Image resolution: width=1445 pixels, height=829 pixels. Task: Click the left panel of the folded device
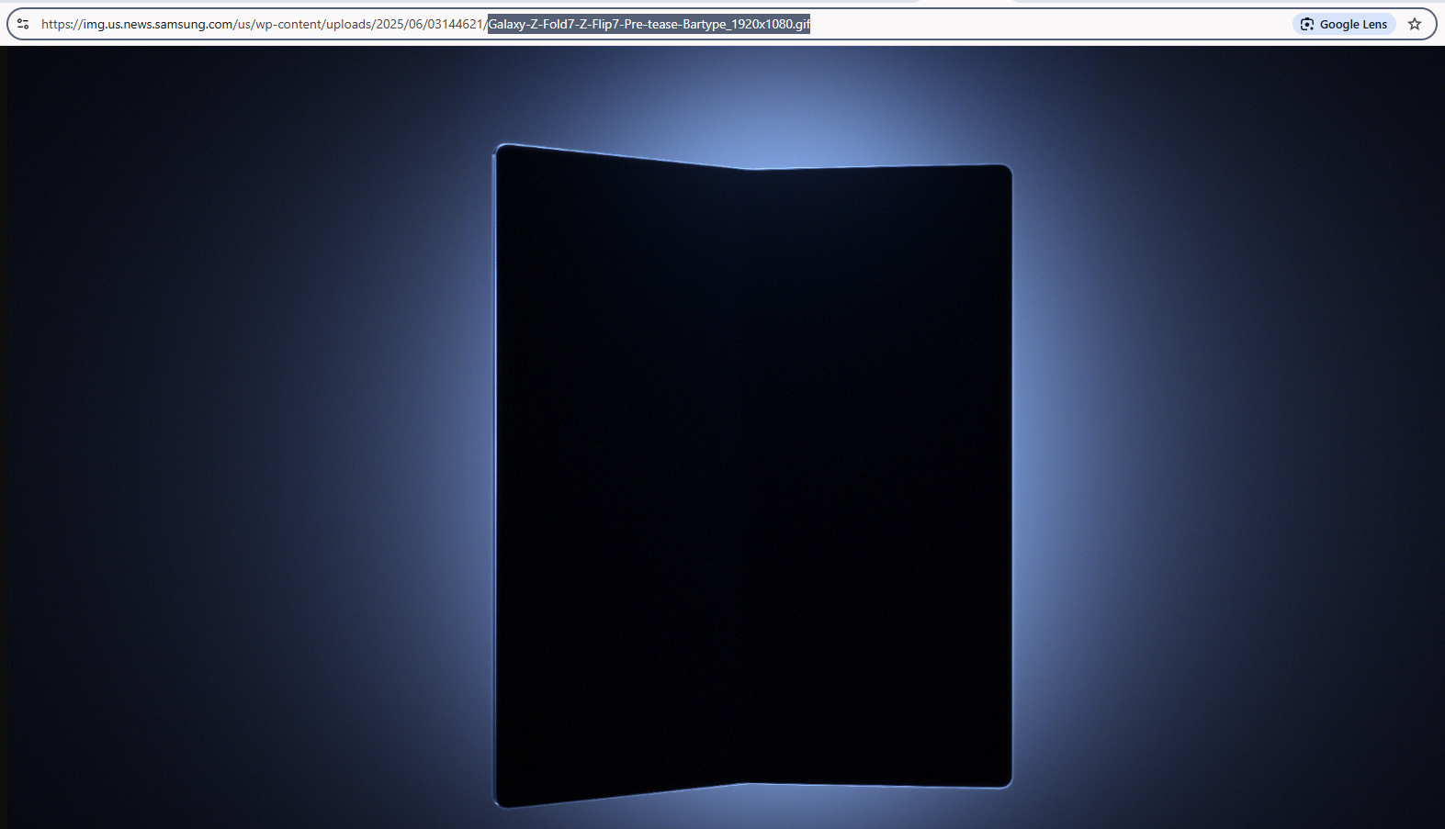coord(623,476)
